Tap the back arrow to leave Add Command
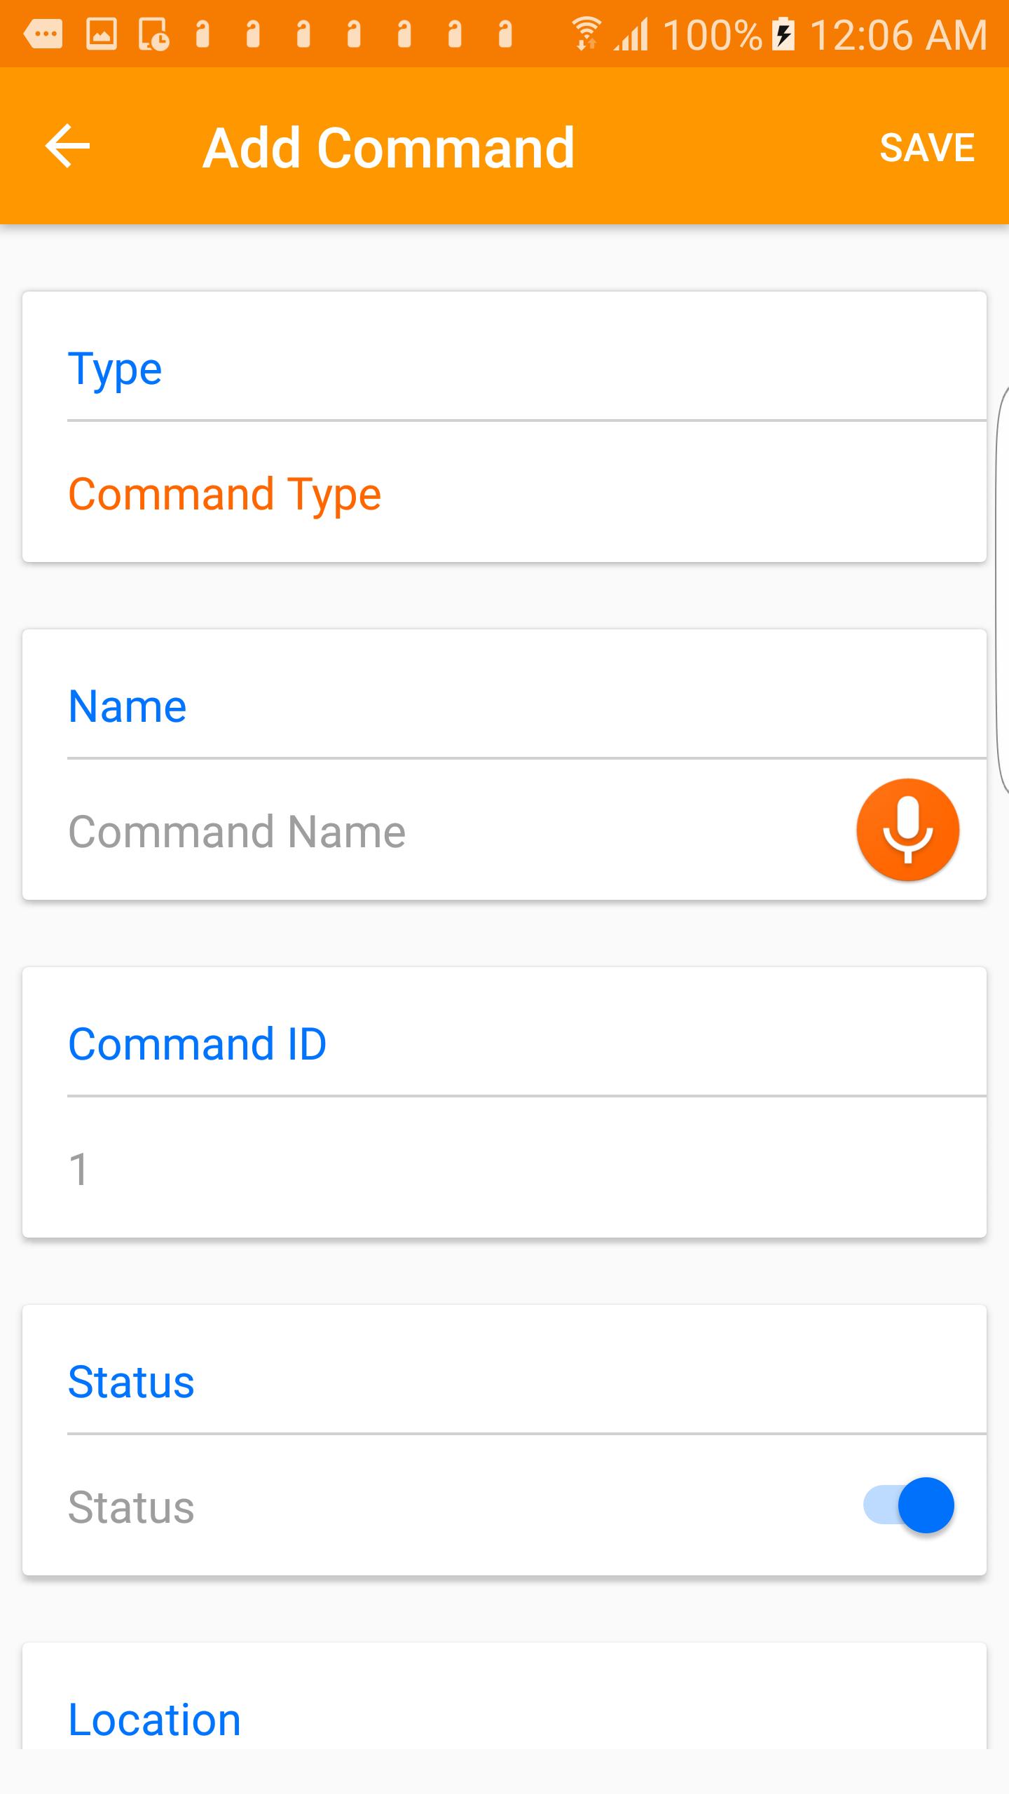The height and width of the screenshot is (1794, 1009). (x=67, y=146)
